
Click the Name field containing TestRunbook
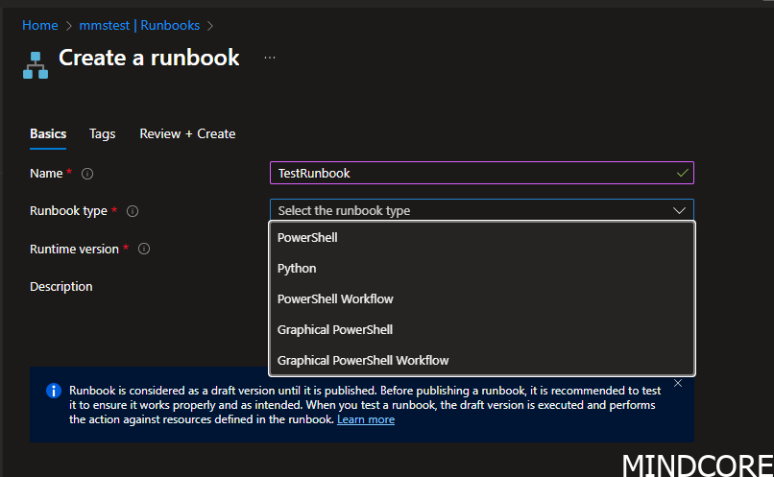click(x=471, y=173)
